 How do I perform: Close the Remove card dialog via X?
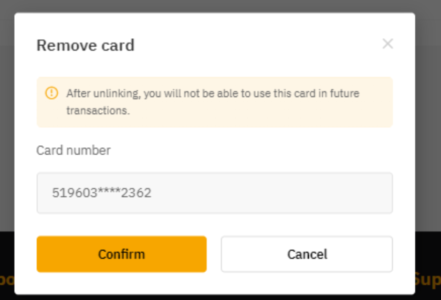tap(387, 44)
